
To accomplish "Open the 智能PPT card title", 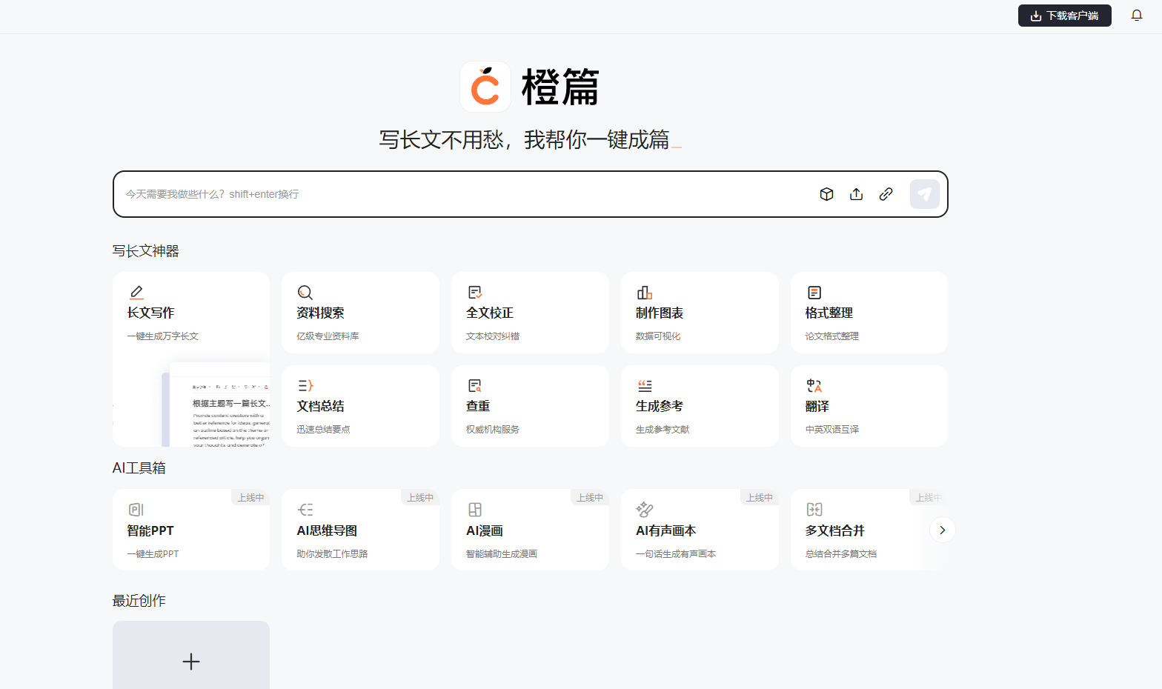I will tap(150, 531).
